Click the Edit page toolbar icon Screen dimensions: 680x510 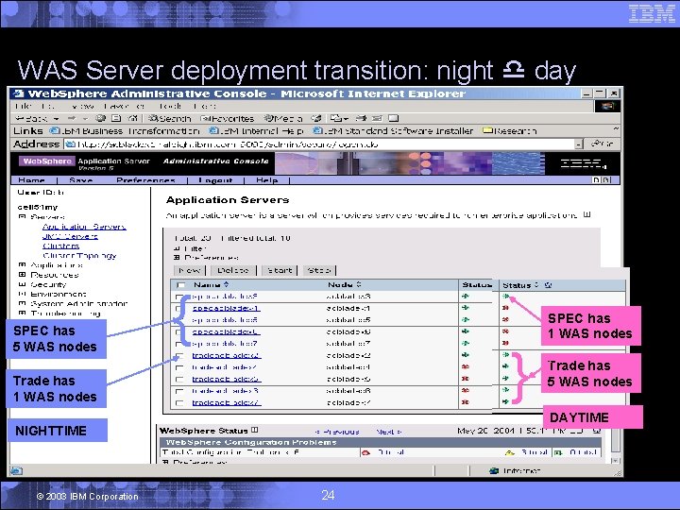point(377,118)
